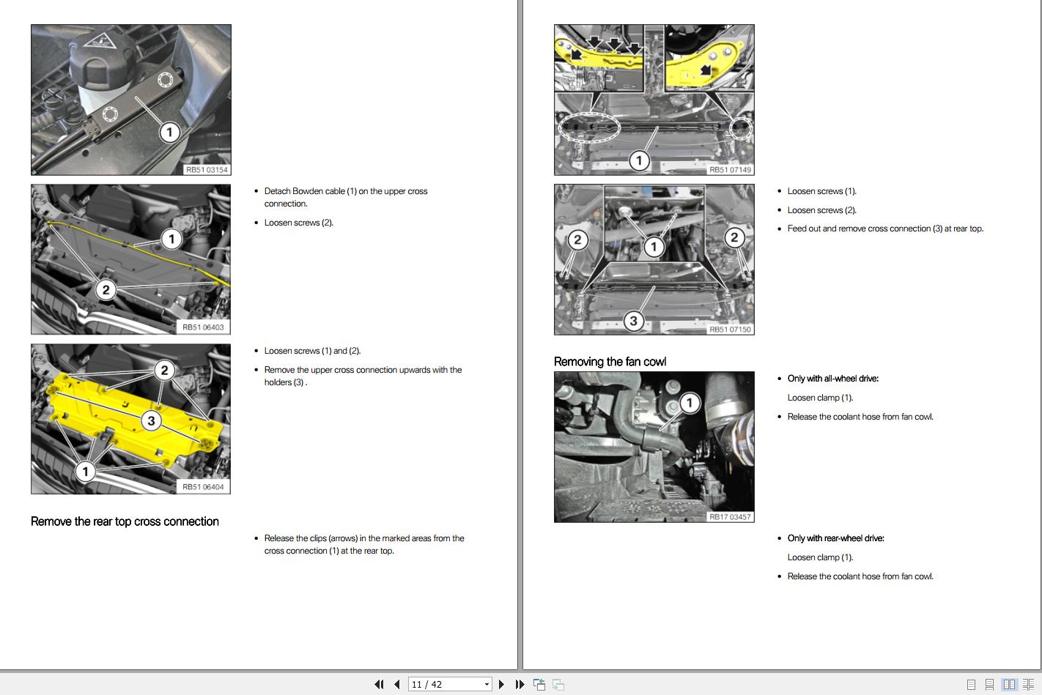The image size is (1042, 695).
Task: Enable continuous scrolling page view
Action: tap(989, 685)
